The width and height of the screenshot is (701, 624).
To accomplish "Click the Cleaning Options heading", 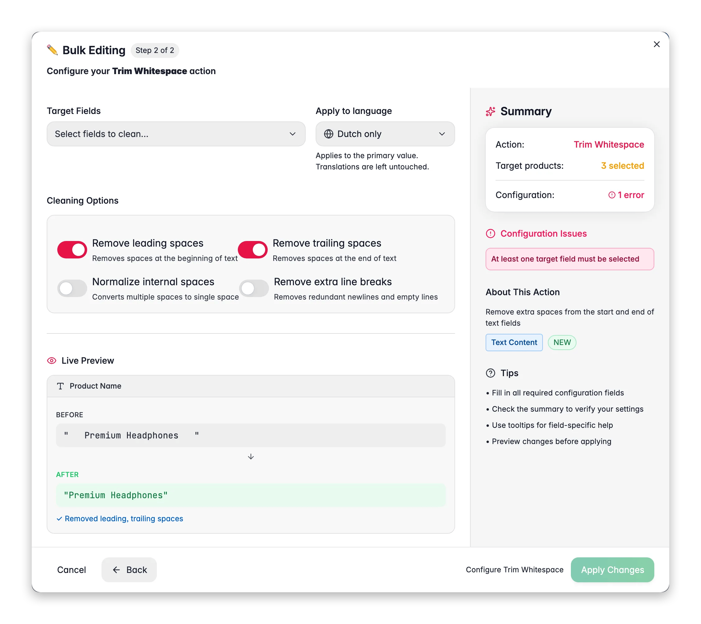I will coord(83,201).
